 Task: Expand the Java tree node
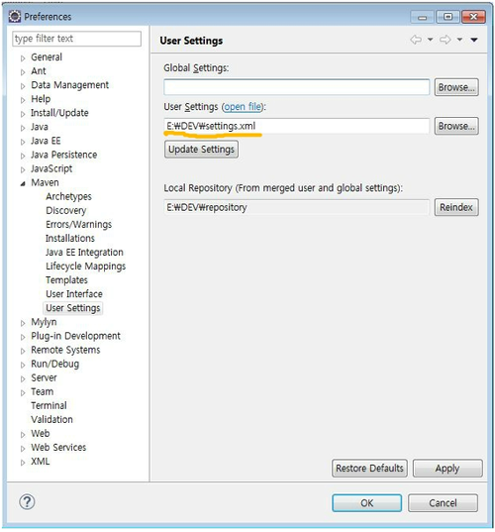[23, 128]
